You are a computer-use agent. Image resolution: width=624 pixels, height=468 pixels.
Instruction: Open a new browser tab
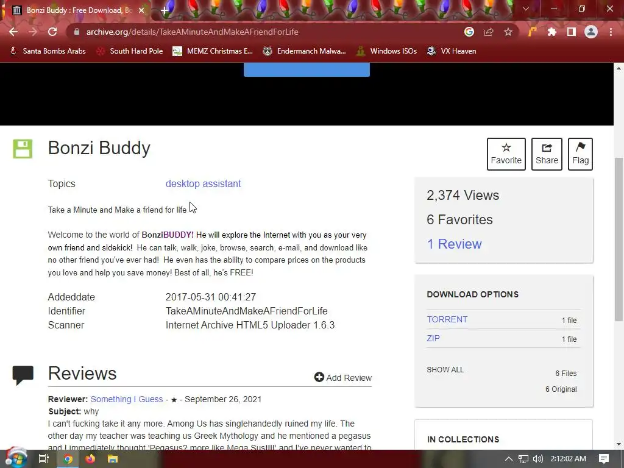(165, 11)
